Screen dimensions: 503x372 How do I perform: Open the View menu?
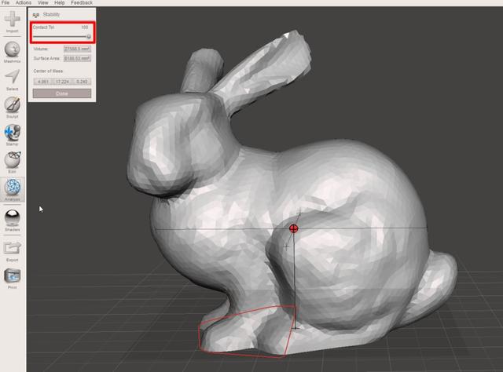[42, 3]
